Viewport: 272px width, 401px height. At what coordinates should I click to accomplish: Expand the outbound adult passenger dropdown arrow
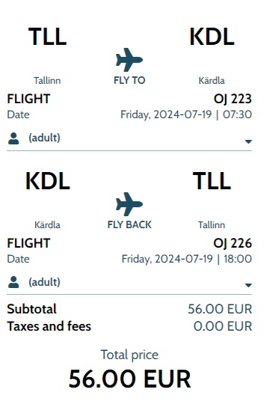tap(248, 141)
